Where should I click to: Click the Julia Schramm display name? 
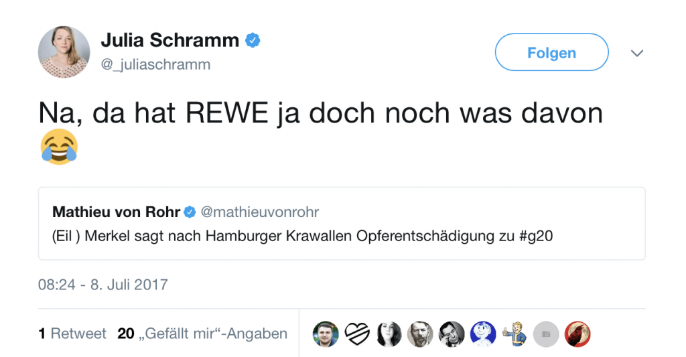coord(169,40)
